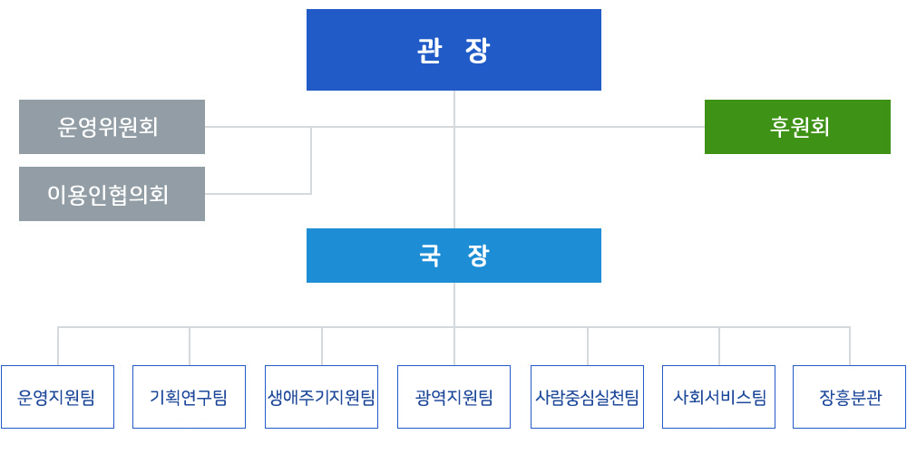Click the vertical connector above 장흥분관
This screenshot has width=907, height=454.
point(850,346)
